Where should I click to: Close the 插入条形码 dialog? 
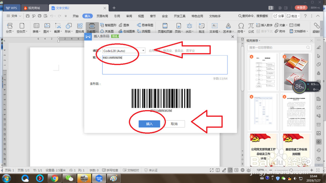point(233,36)
